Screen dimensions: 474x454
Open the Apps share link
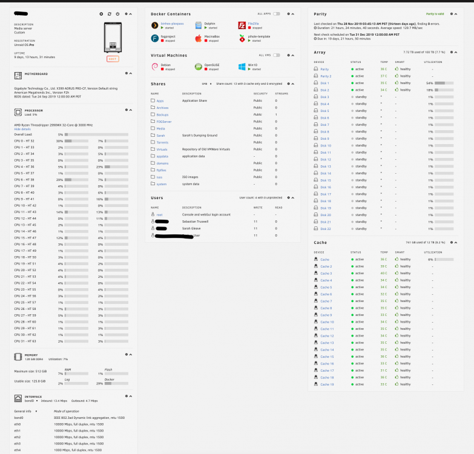[x=160, y=101]
